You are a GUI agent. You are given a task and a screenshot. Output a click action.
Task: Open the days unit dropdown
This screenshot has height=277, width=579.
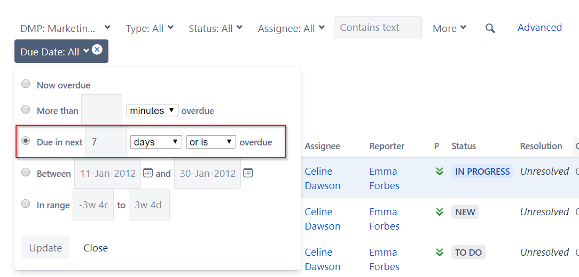coord(156,142)
